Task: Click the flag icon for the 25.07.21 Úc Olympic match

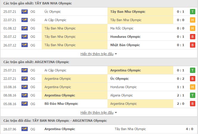Action: (24, 12)
